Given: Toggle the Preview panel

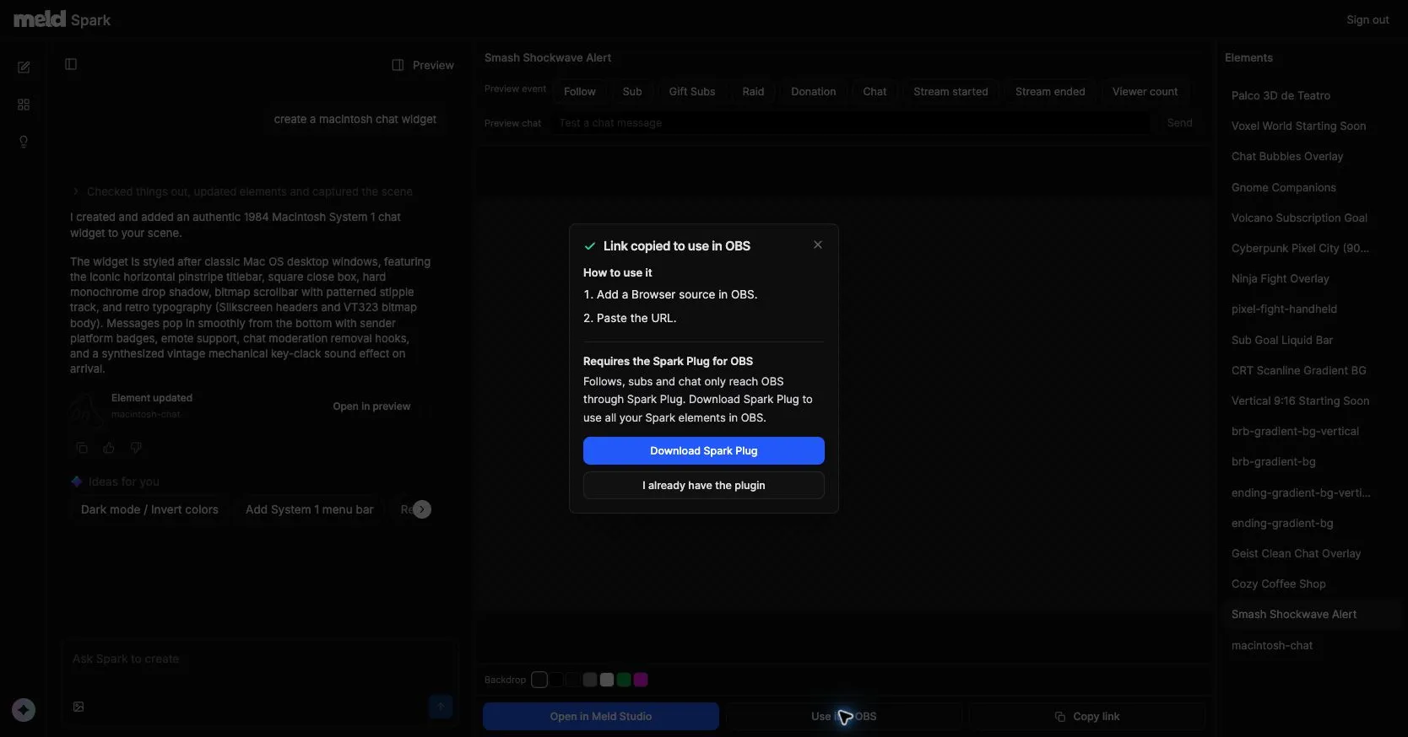Looking at the screenshot, I should click(423, 65).
